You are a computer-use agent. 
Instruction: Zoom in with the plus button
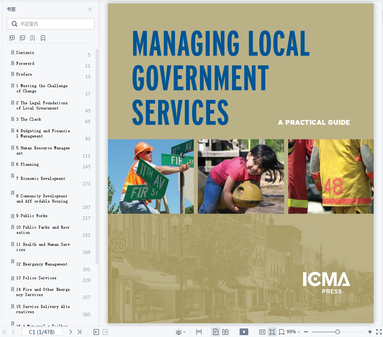(x=370, y=332)
